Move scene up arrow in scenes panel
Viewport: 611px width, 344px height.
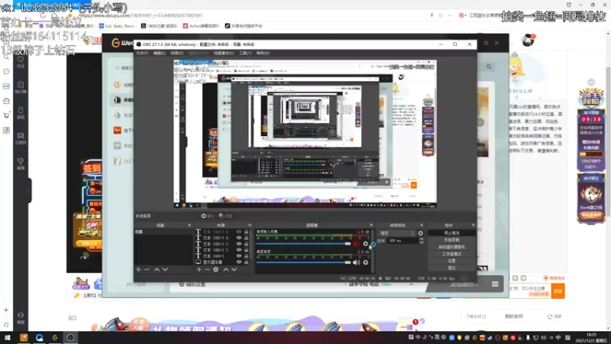[157, 270]
